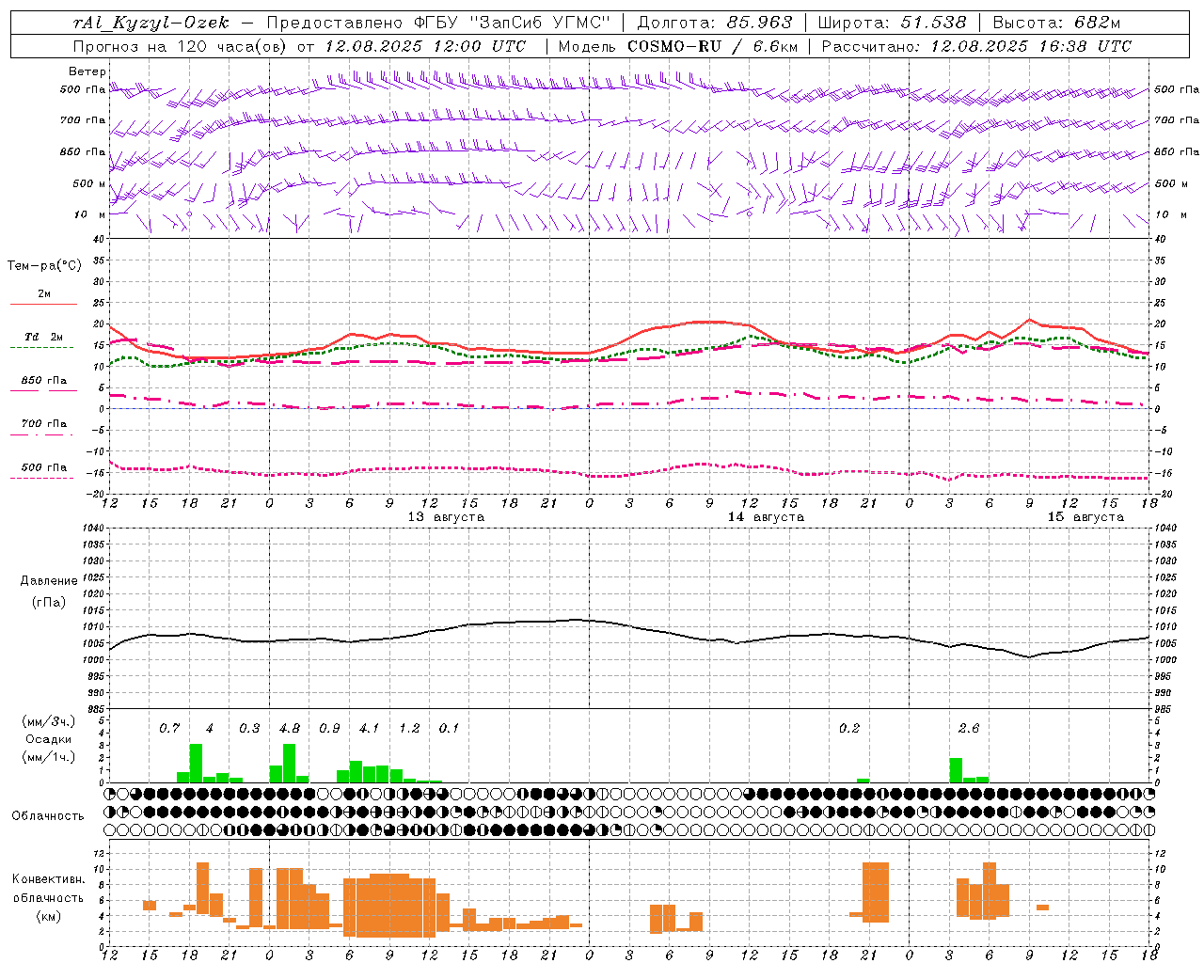Click the model label COSMO-RU / 6.6км
The image size is (1204, 963).
tap(712, 46)
